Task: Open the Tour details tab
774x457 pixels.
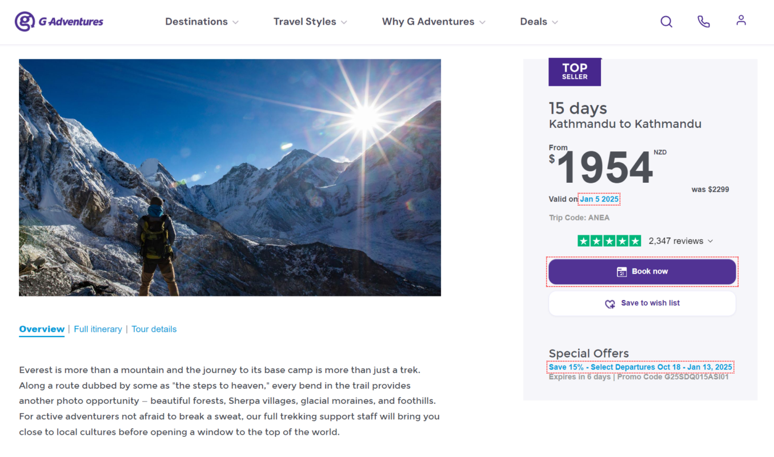Action: pyautogui.click(x=154, y=329)
